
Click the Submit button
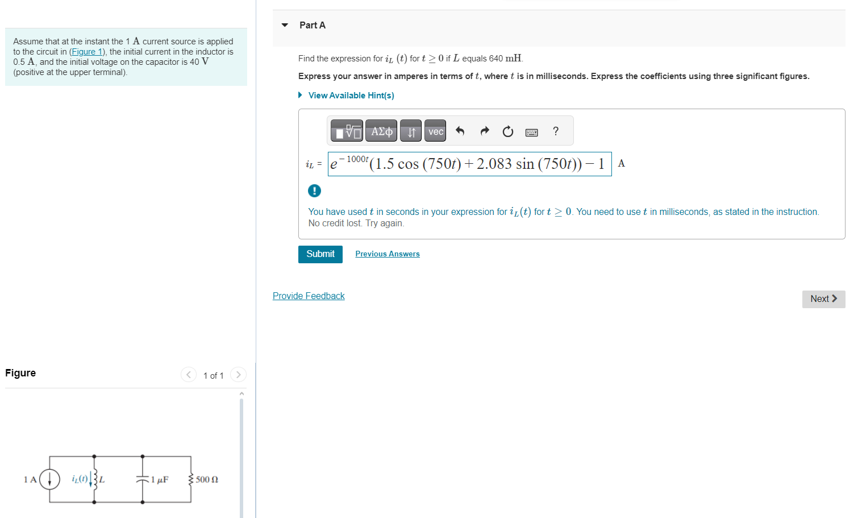pos(320,254)
